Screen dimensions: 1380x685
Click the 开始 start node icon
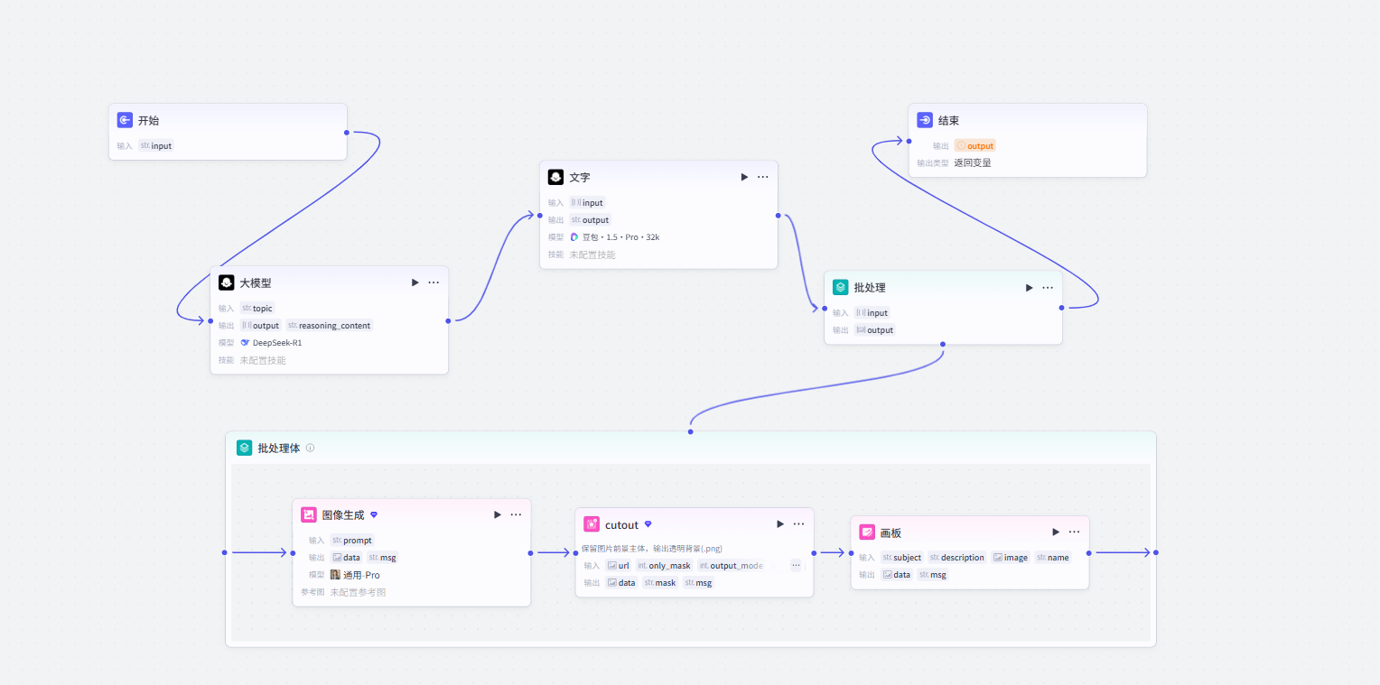[x=125, y=120]
